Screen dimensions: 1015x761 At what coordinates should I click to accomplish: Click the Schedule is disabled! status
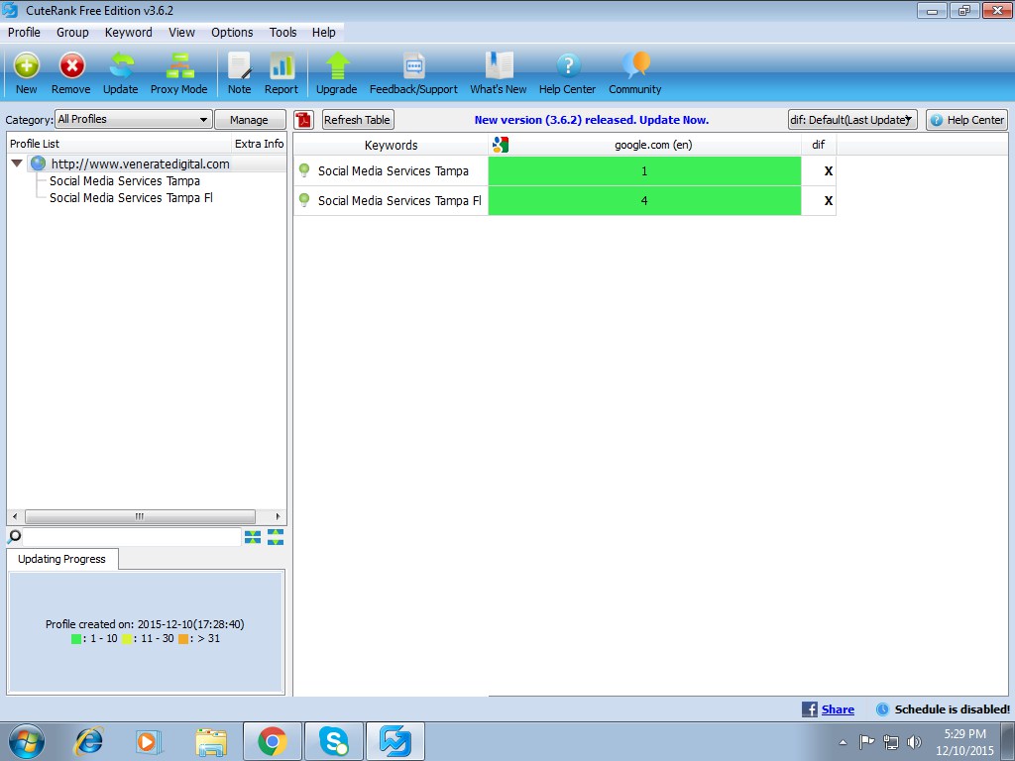point(953,709)
